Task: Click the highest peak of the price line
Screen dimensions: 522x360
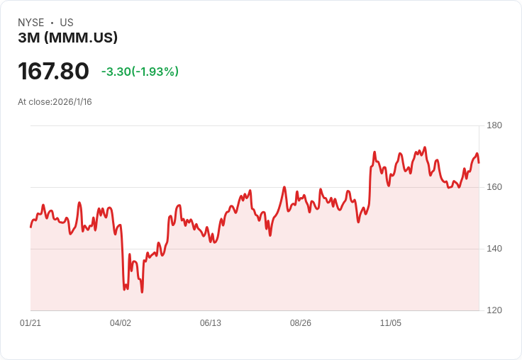Action: [x=425, y=147]
